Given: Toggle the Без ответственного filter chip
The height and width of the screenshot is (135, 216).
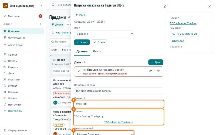Looking at the screenshot, I should pyautogui.click(x=66, y=50).
